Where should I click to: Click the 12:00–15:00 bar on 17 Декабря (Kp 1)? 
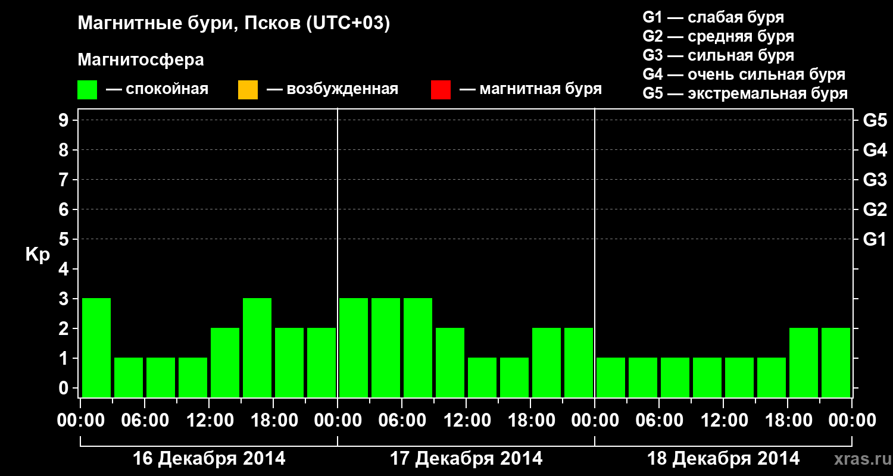coord(482,377)
